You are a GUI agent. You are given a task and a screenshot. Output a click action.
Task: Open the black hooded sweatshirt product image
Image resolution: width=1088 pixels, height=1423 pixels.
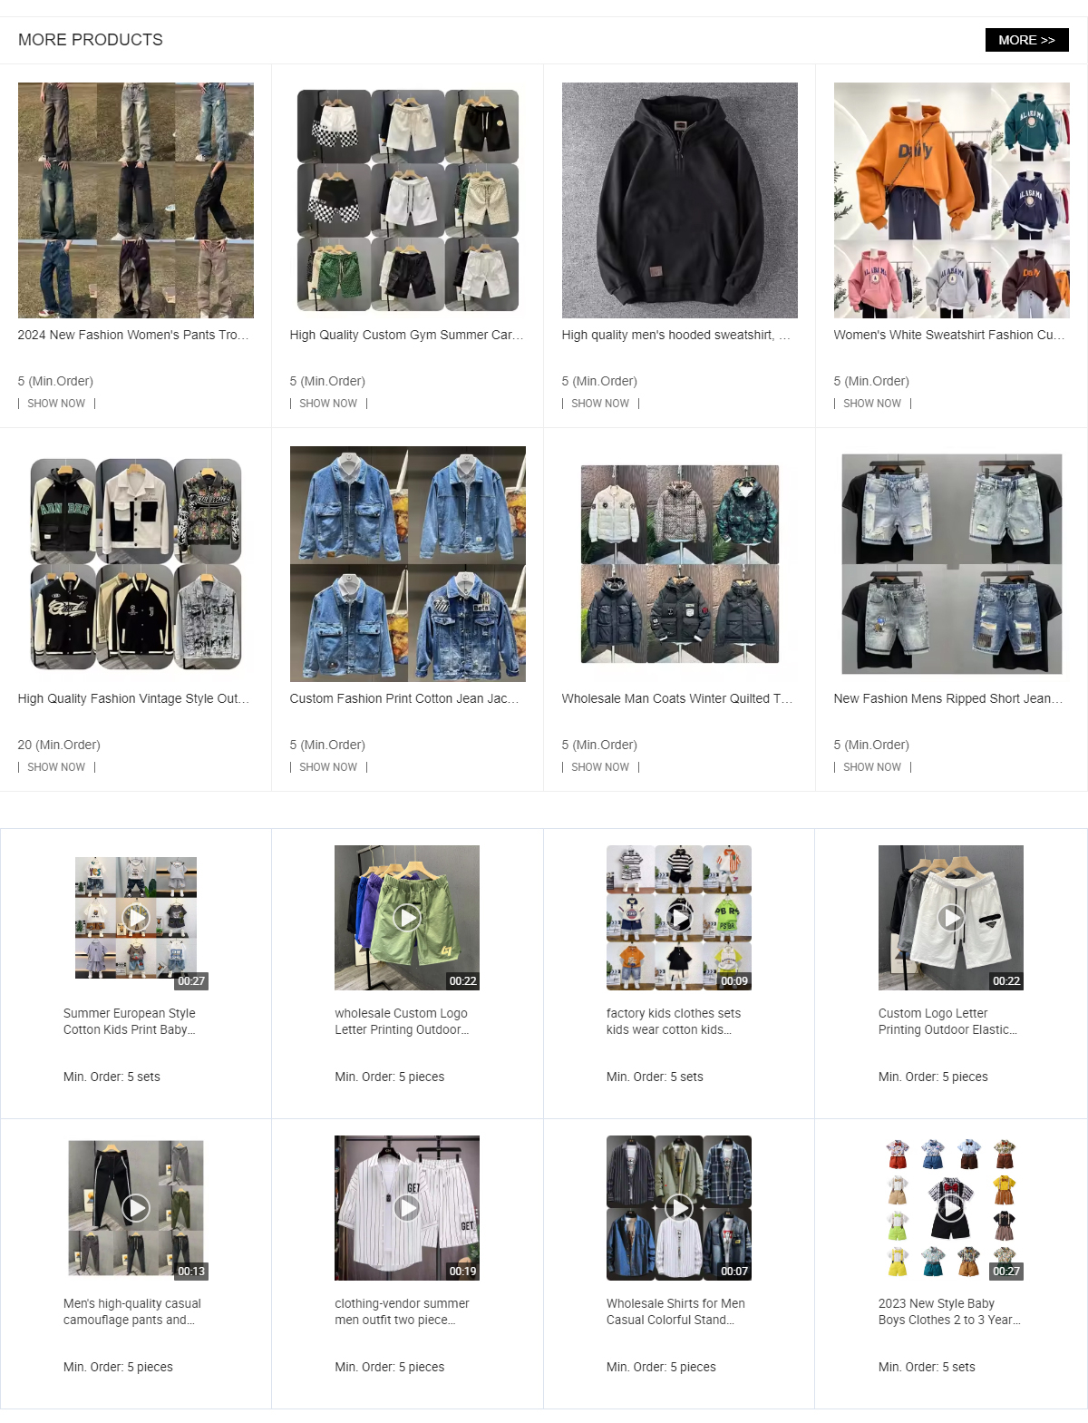680,200
